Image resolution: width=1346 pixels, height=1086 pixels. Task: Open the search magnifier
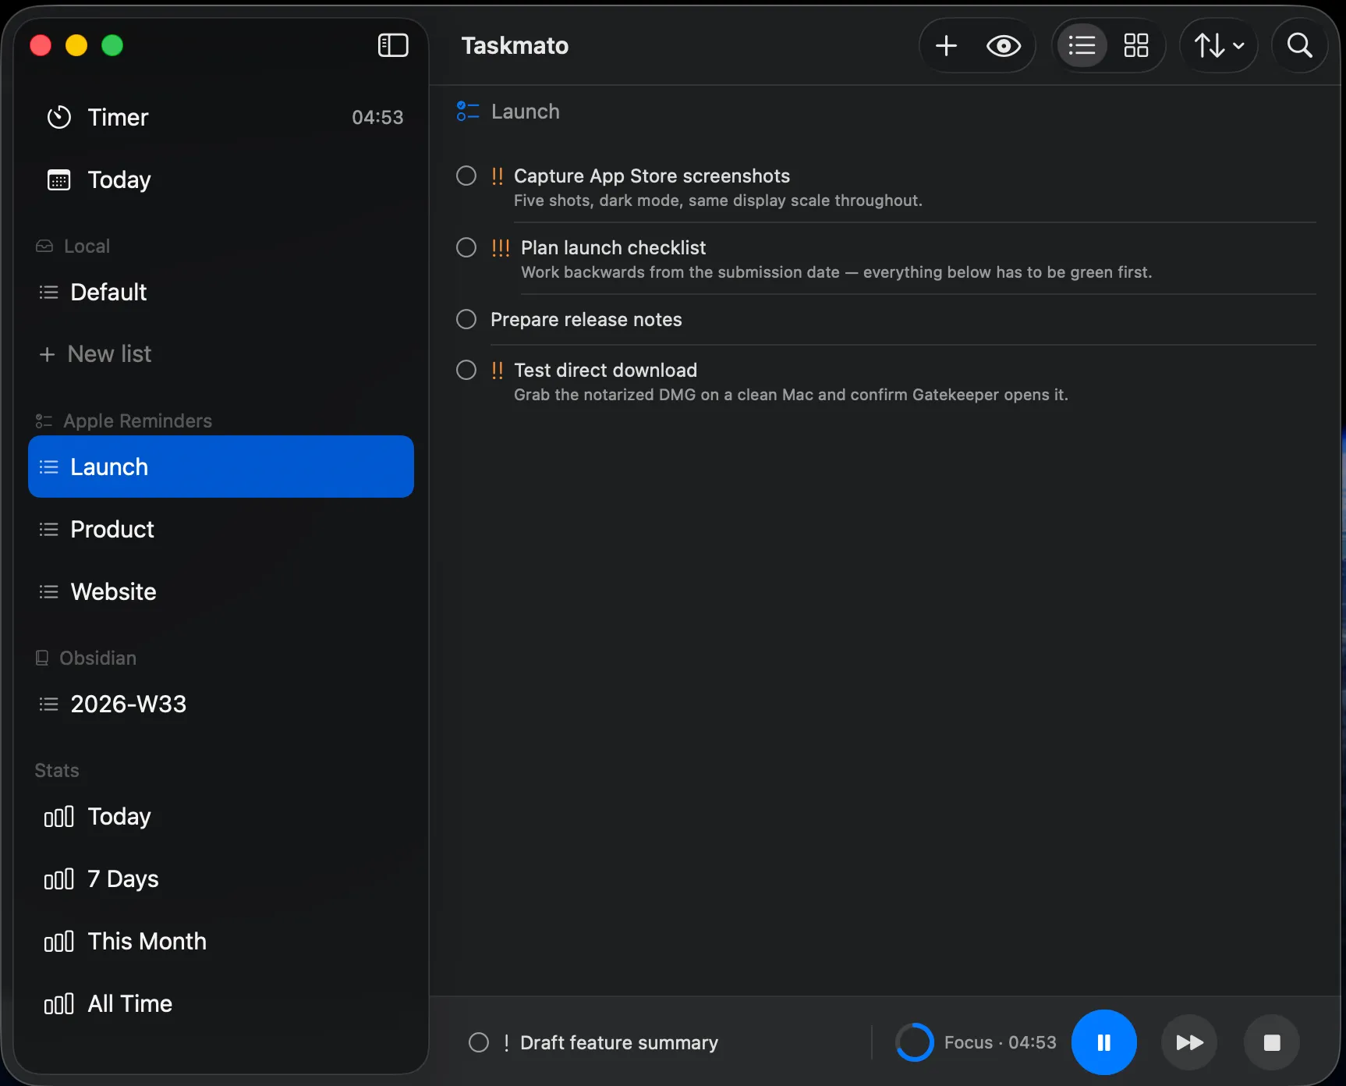pyautogui.click(x=1299, y=45)
